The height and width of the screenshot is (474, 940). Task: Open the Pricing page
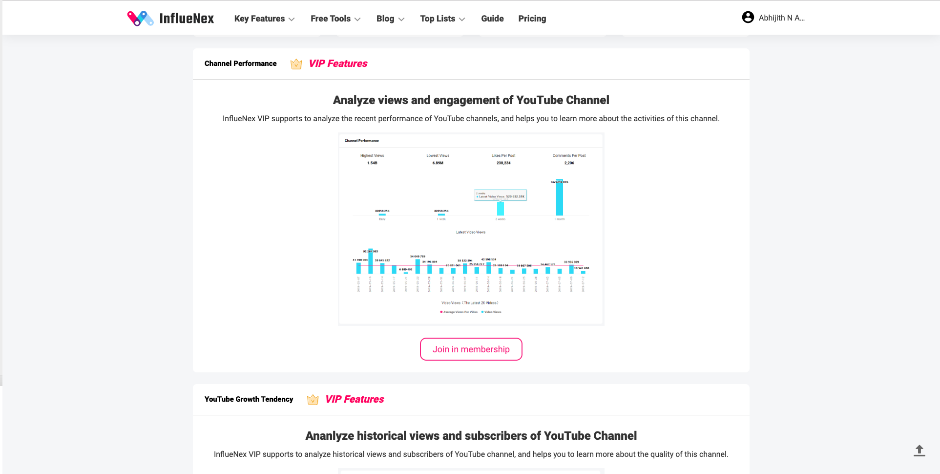532,19
